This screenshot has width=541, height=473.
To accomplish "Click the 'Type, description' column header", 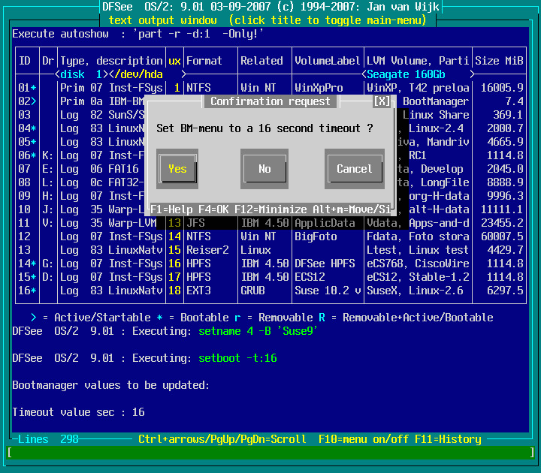I will coord(111,61).
